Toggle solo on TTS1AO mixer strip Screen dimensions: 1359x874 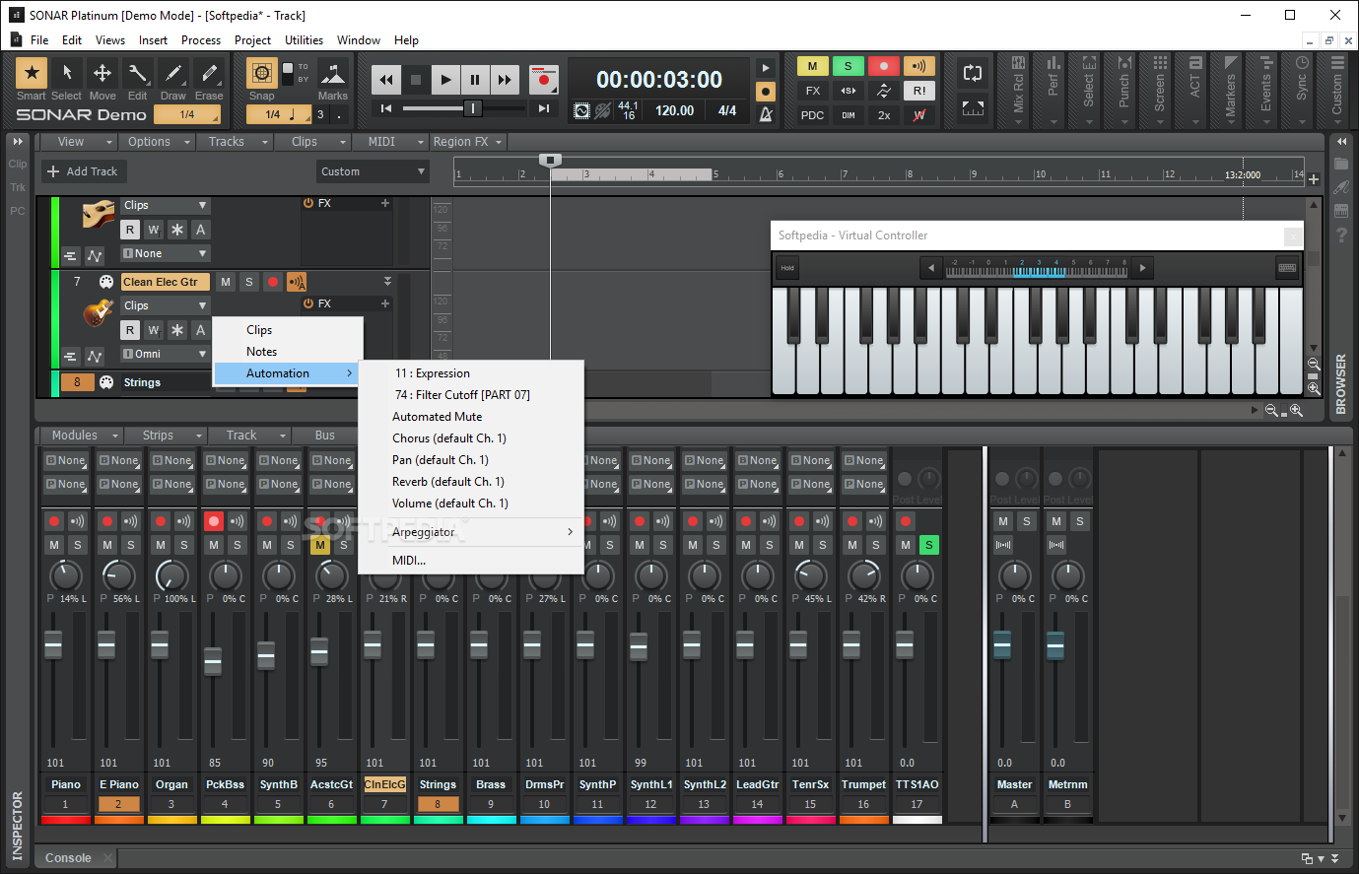point(928,545)
